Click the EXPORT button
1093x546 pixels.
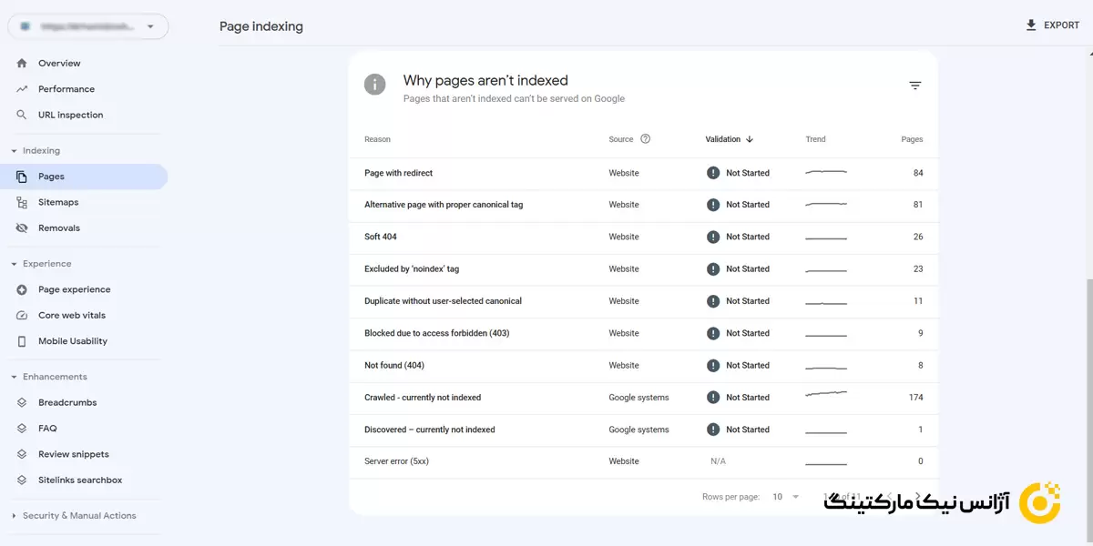coord(1052,25)
